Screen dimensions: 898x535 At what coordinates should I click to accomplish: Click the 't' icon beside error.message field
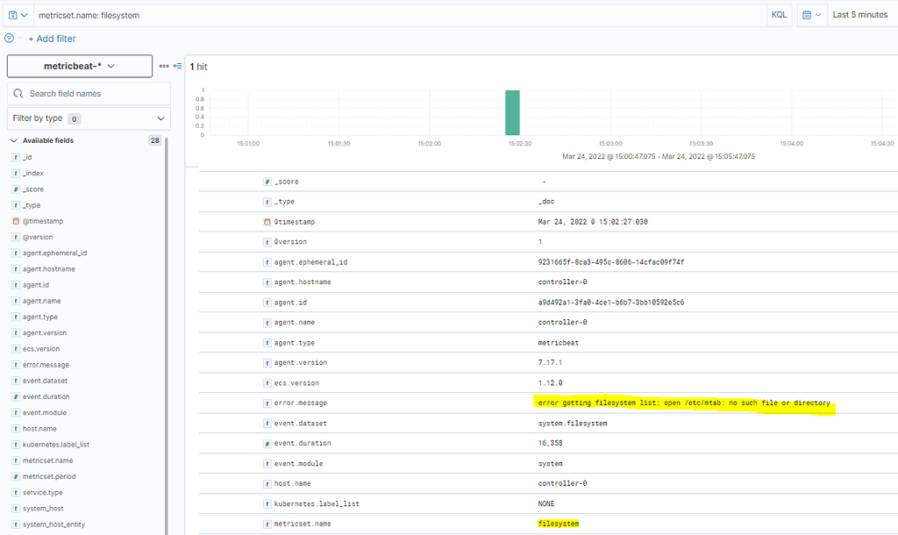pos(268,403)
